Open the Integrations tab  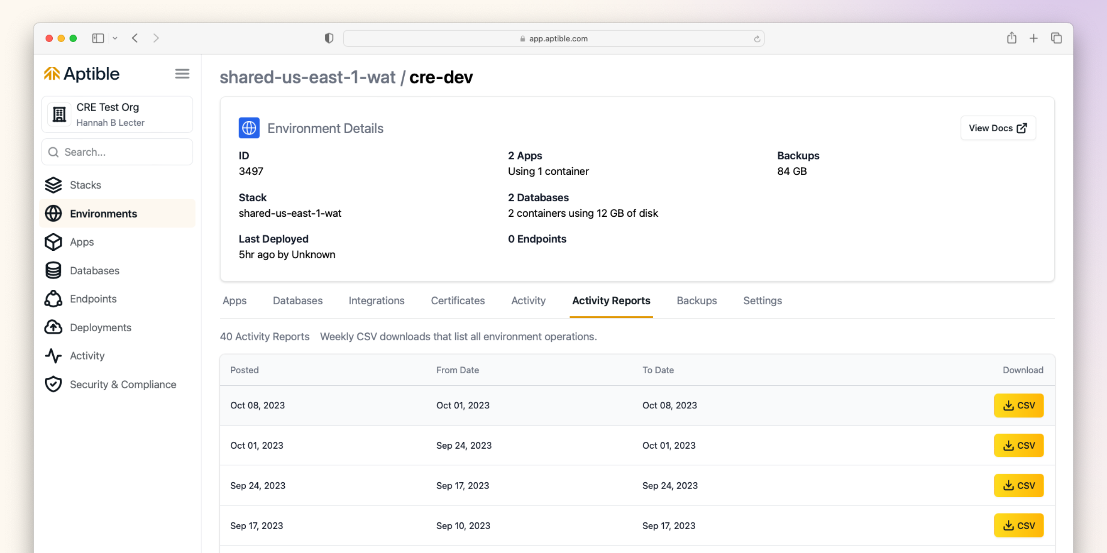click(x=376, y=301)
